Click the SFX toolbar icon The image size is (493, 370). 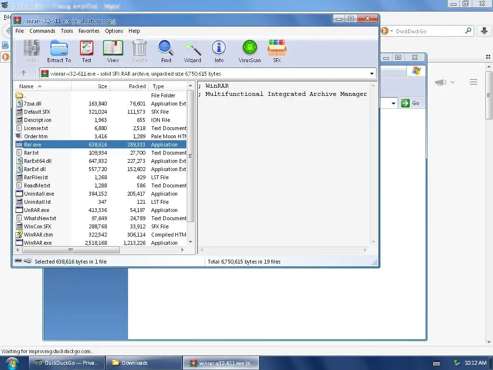tap(277, 48)
